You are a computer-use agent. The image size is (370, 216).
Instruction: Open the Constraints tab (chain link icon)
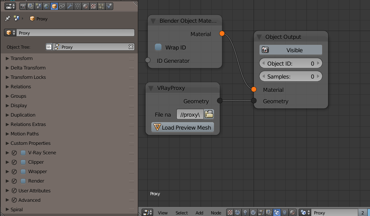click(x=62, y=6)
